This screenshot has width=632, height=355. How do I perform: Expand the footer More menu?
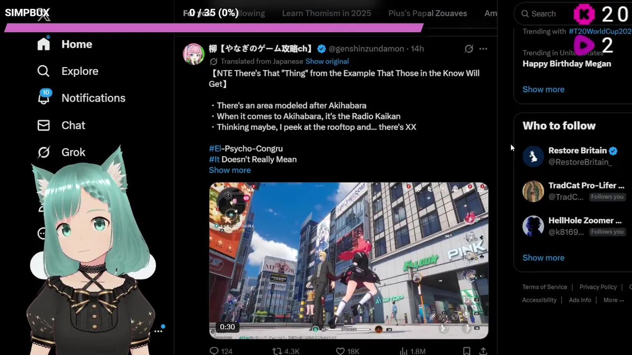tap(614, 300)
